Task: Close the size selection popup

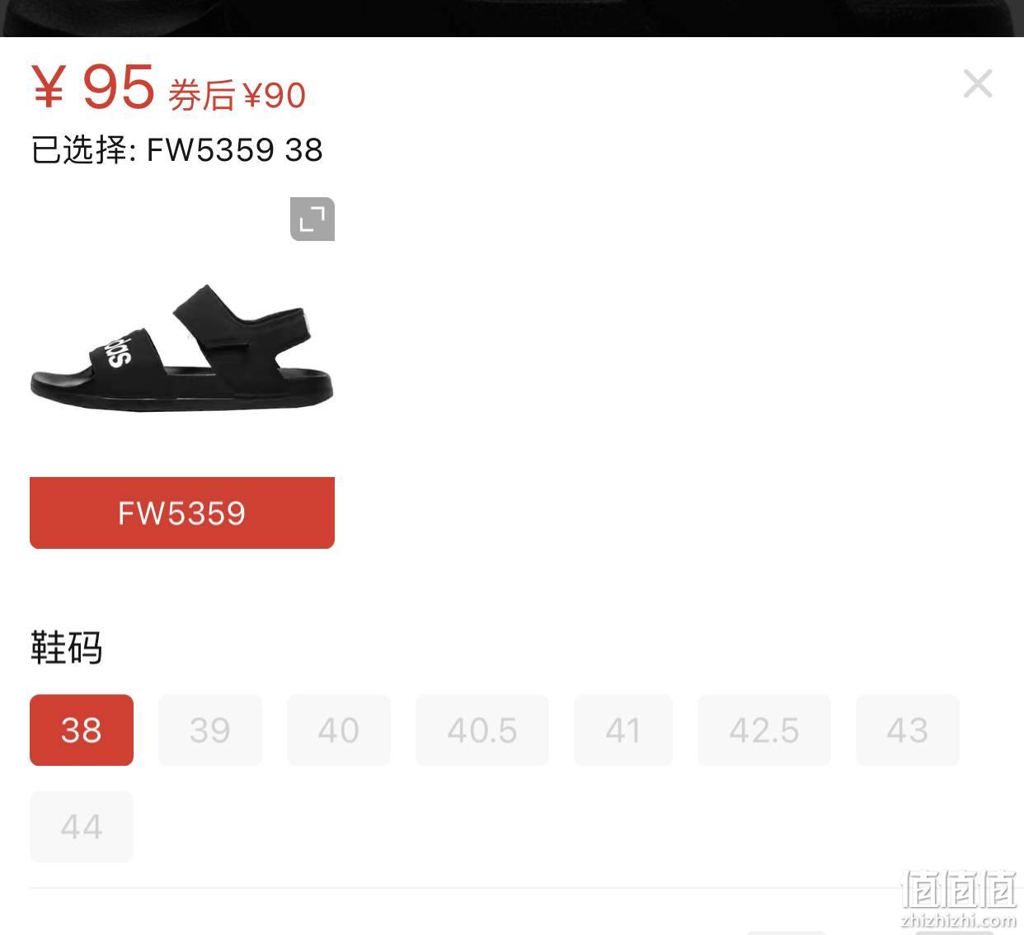Action: (978, 83)
